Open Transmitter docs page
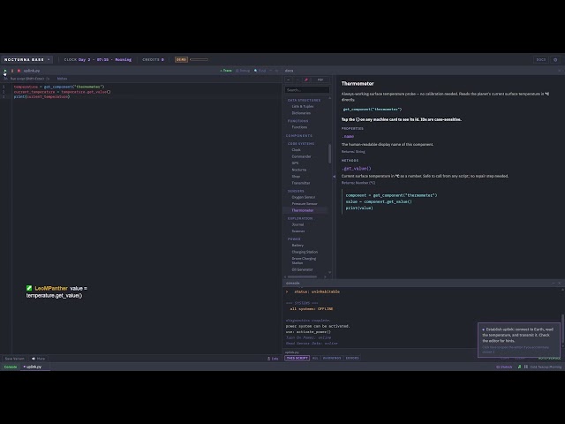This screenshot has height=424, width=565. pyautogui.click(x=301, y=183)
